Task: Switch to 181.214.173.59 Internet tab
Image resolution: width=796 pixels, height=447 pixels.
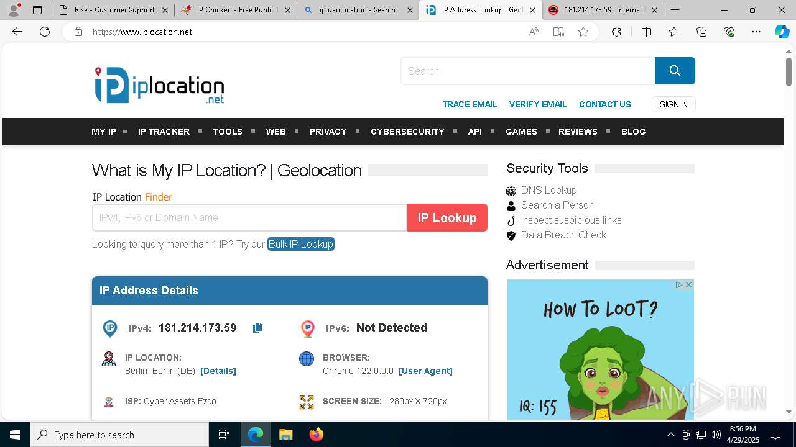Action: (602, 10)
